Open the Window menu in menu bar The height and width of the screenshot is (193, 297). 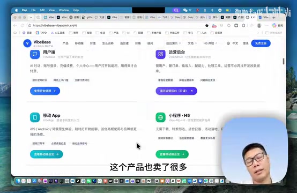click(64, 10)
